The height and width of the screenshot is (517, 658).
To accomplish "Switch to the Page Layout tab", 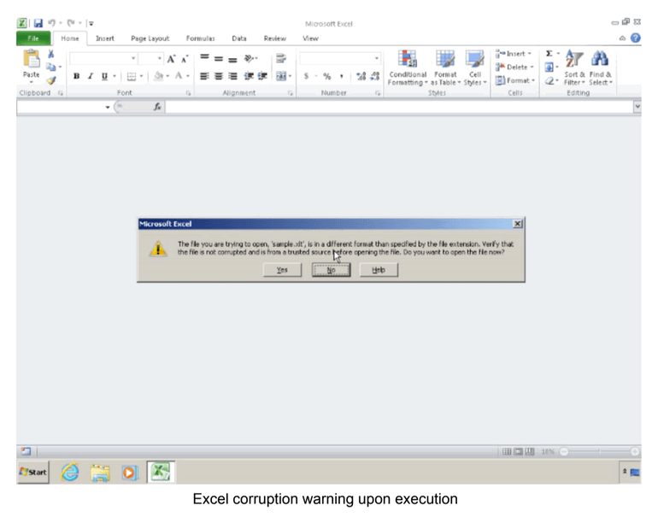I will (150, 38).
